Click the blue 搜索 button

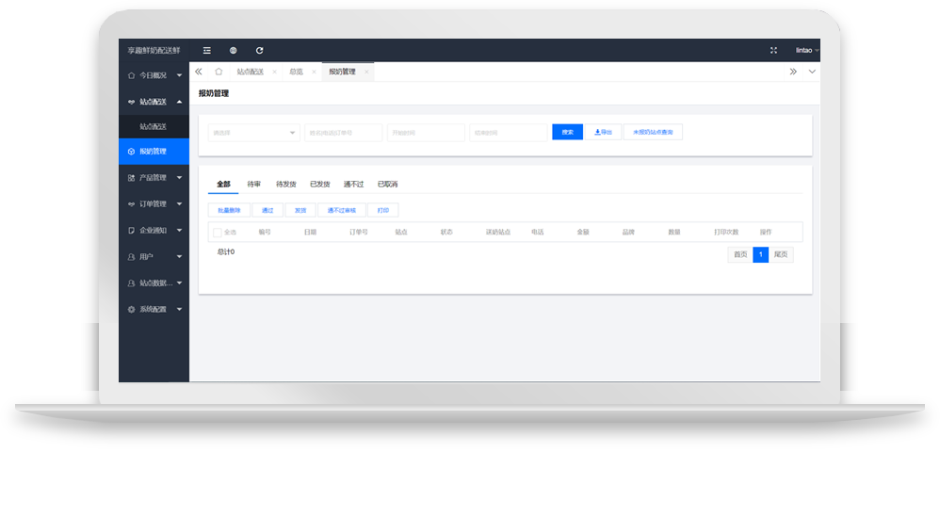pyautogui.click(x=567, y=133)
